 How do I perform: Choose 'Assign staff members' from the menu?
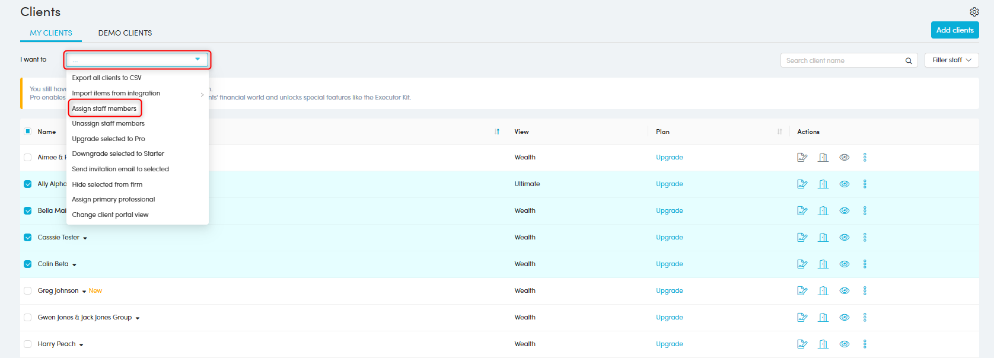[104, 108]
